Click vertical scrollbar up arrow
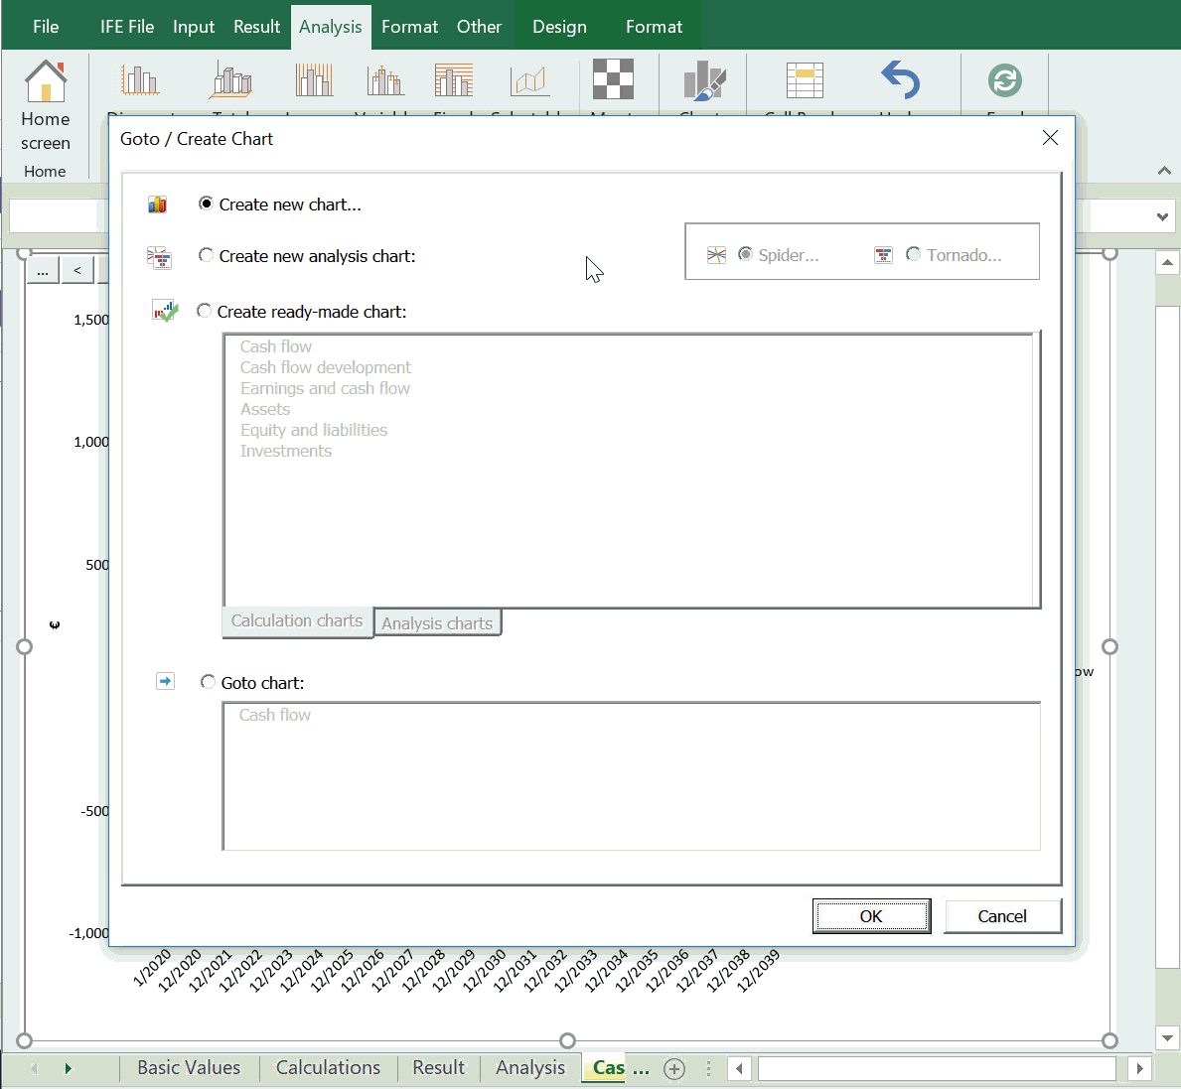 [x=1167, y=263]
